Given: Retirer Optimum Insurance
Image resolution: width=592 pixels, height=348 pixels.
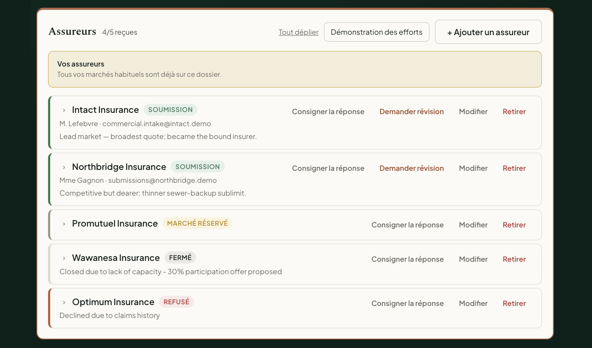Looking at the screenshot, I should [514, 303].
